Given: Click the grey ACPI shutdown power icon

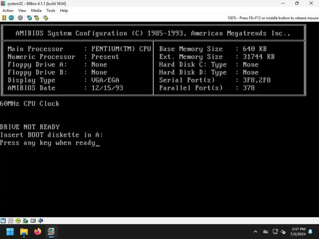Looking at the screenshot, I should point(20,18).
